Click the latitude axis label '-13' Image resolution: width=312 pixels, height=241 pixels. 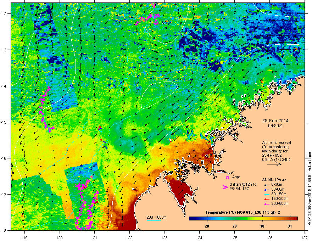[4, 50]
